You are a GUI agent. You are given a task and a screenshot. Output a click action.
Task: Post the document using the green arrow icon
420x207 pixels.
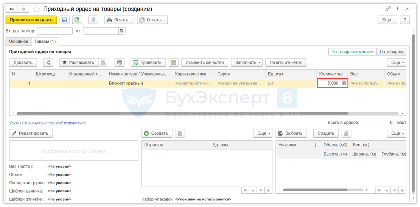pyautogui.click(x=77, y=20)
